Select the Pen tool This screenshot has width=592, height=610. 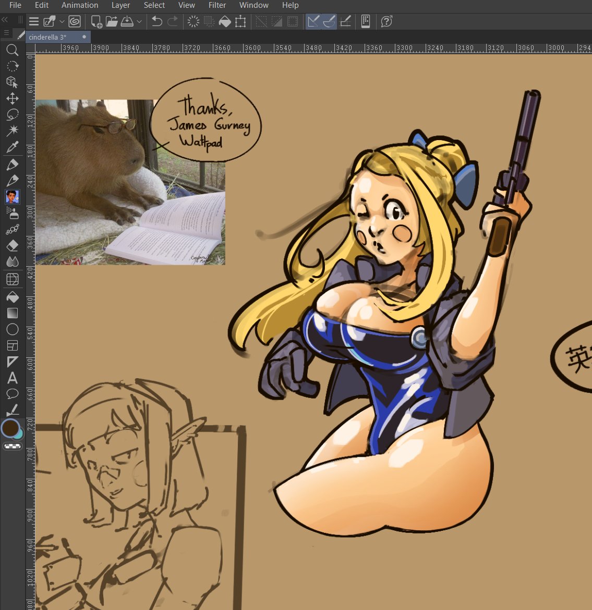pos(13,165)
